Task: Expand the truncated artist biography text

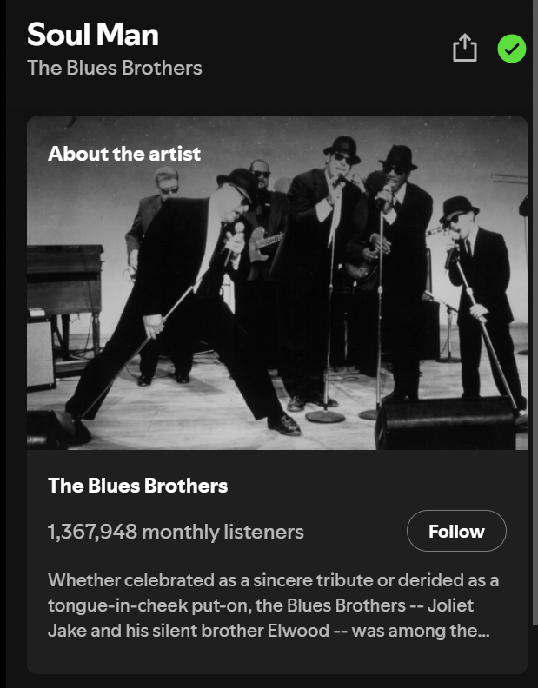Action: point(273,605)
